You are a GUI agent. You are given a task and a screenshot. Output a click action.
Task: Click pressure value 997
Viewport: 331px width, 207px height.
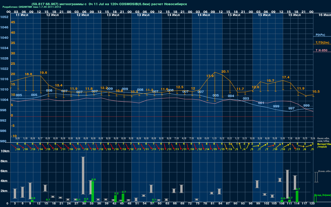[x=291, y=108]
